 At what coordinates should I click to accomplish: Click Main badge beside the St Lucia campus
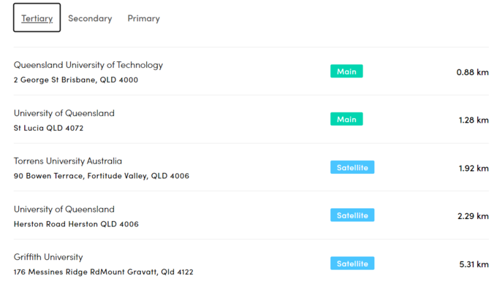coord(346,119)
